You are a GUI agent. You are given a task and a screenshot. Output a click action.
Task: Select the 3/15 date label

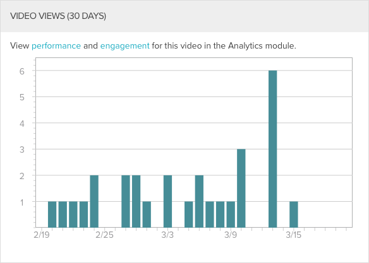click(x=293, y=235)
